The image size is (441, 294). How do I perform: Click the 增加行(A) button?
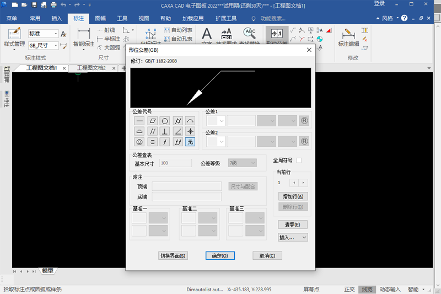coord(293,196)
